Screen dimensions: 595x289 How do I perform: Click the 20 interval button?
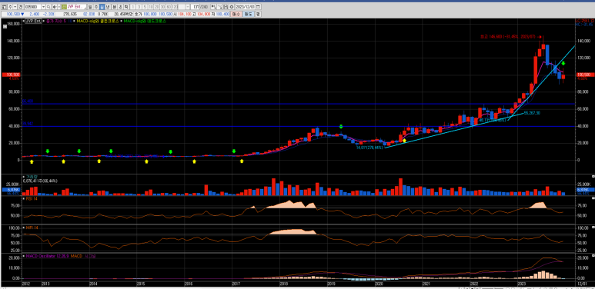(157, 7)
